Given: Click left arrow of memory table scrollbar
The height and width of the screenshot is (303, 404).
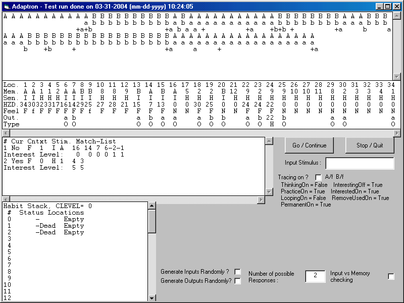Looking at the screenshot, I should (x=6, y=133).
